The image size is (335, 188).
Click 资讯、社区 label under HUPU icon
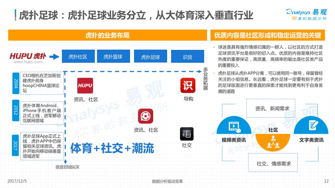point(86,99)
